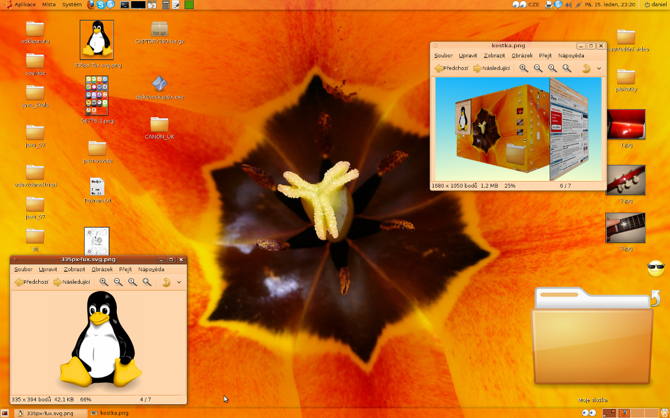
Task: Select the Poznan.txt file on desktop
Action: point(97,191)
